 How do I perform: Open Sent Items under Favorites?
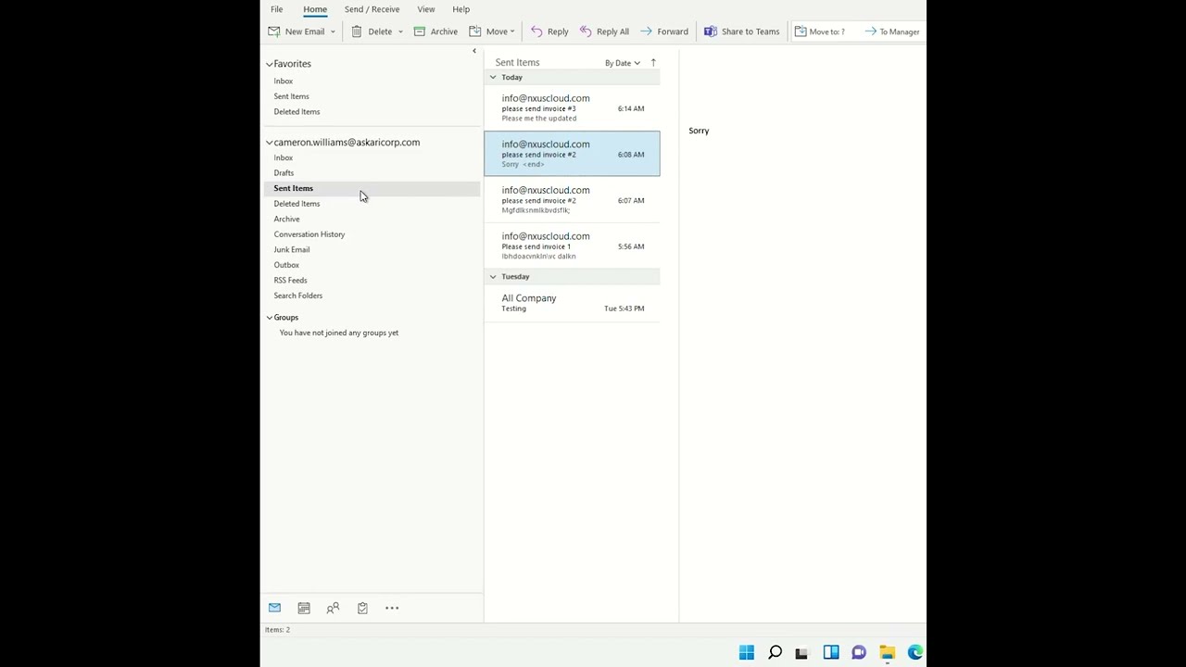point(292,96)
